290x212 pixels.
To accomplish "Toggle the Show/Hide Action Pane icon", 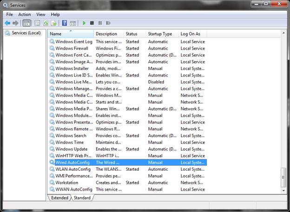I will 72,23.
